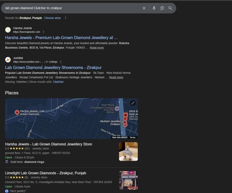
Task: Click the Places section heading
Action: pos(12,93)
